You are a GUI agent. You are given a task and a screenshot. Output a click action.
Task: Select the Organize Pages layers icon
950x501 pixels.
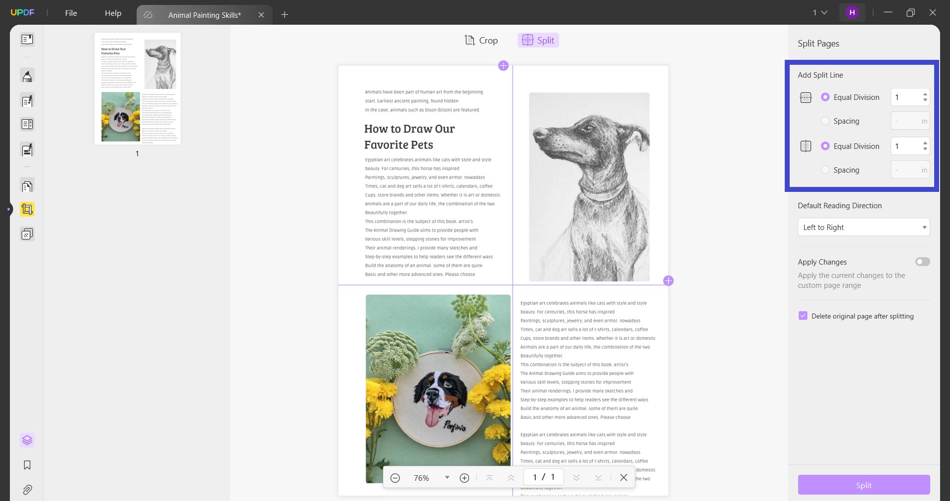(x=27, y=440)
